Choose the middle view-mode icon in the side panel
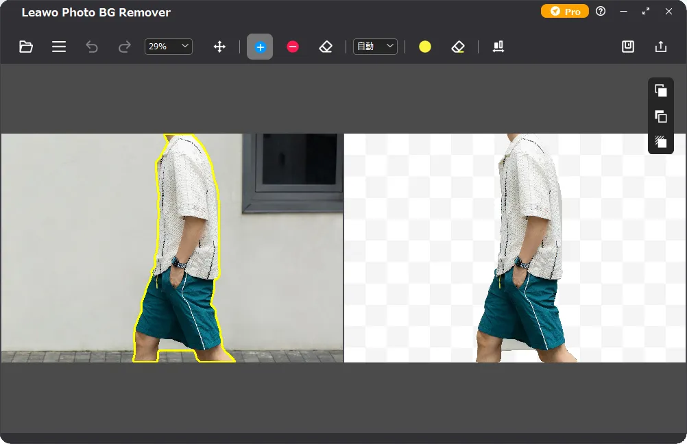 (x=661, y=116)
